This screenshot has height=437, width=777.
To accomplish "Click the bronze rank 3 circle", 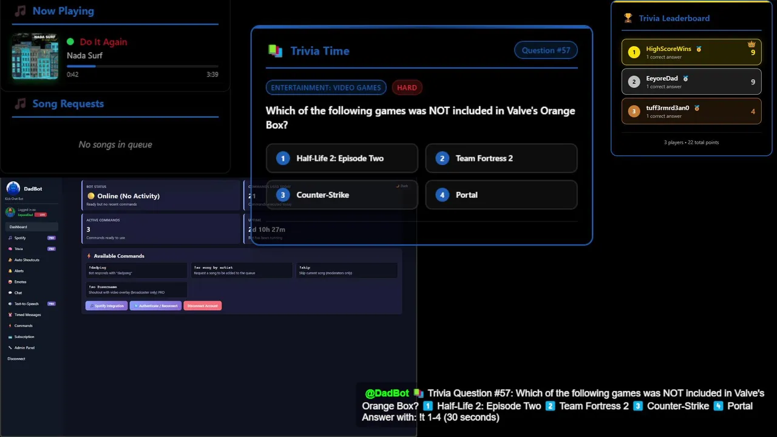I will click(634, 112).
